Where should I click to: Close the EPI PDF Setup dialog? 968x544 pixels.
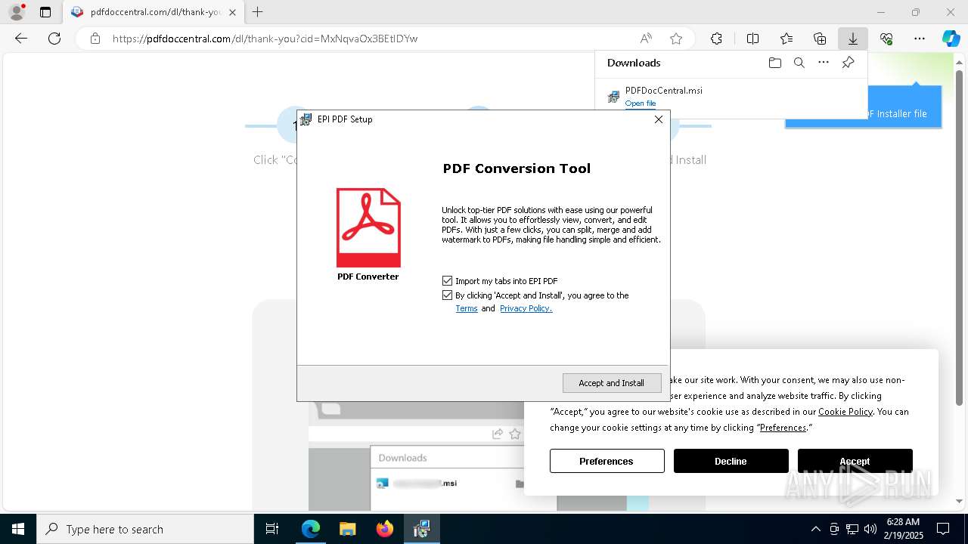pos(658,119)
